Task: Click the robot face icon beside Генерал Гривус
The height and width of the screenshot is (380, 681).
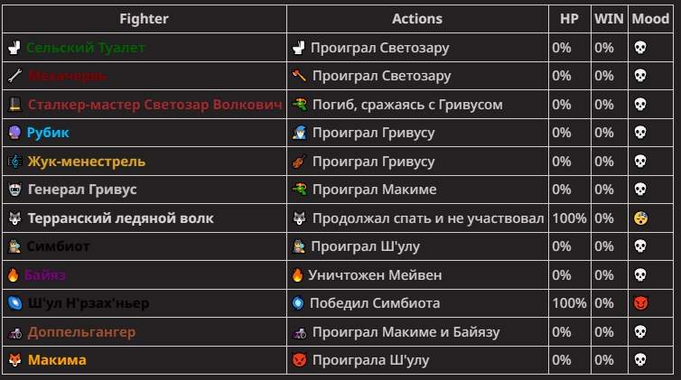Action: [14, 190]
